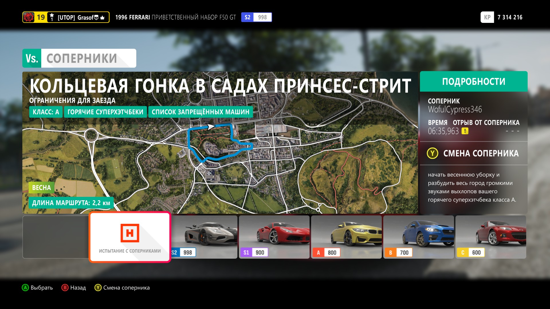This screenshot has width=550, height=309.
Task: Choose the B 700 blue Subaru tile
Action: 419,237
